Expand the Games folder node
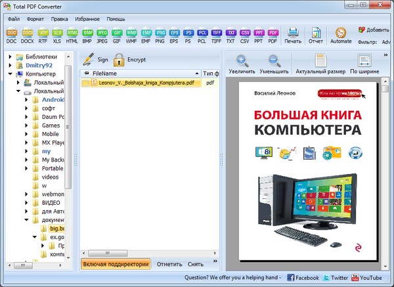The height and width of the screenshot is (287, 394). point(26,125)
